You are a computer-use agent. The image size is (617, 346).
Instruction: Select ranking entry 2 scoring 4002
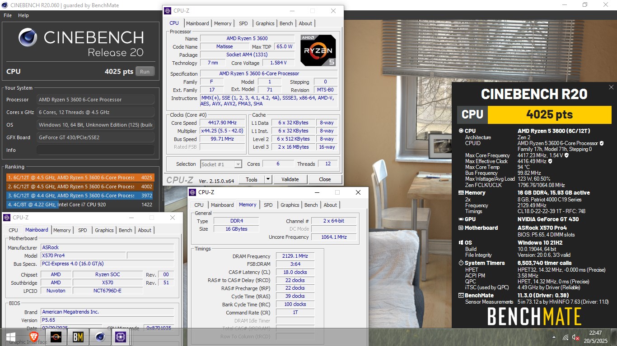(79, 187)
